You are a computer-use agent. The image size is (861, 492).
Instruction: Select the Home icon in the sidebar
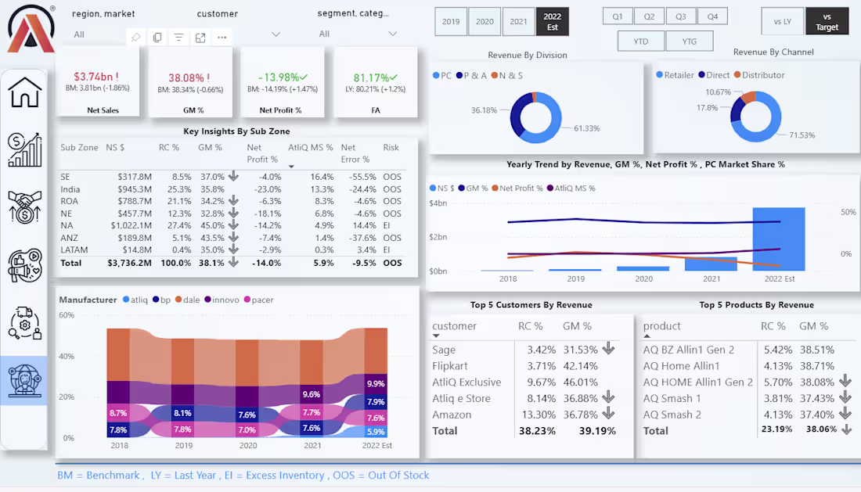tap(24, 92)
